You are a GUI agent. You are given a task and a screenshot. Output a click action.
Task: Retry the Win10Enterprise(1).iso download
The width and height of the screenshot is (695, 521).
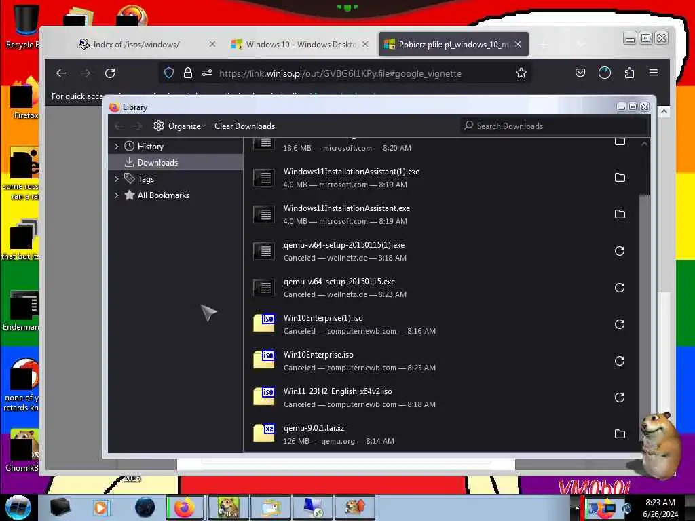point(620,324)
